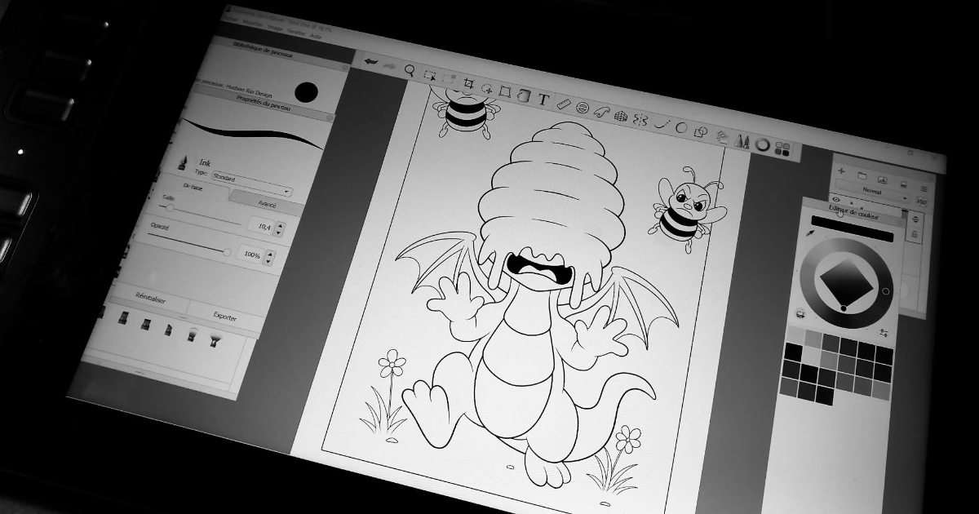Choose the rectangular Selection tool

point(430,74)
